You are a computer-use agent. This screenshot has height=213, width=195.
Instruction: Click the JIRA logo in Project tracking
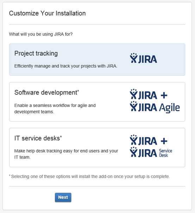pos(143,58)
